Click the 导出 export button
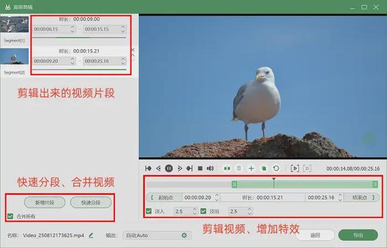The image size is (387, 248). (x=357, y=235)
